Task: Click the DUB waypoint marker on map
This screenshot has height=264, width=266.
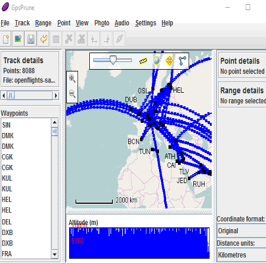Action: (x=131, y=109)
